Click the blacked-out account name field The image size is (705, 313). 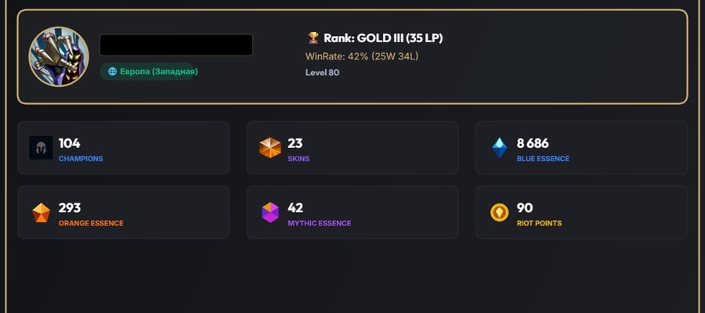(x=176, y=45)
